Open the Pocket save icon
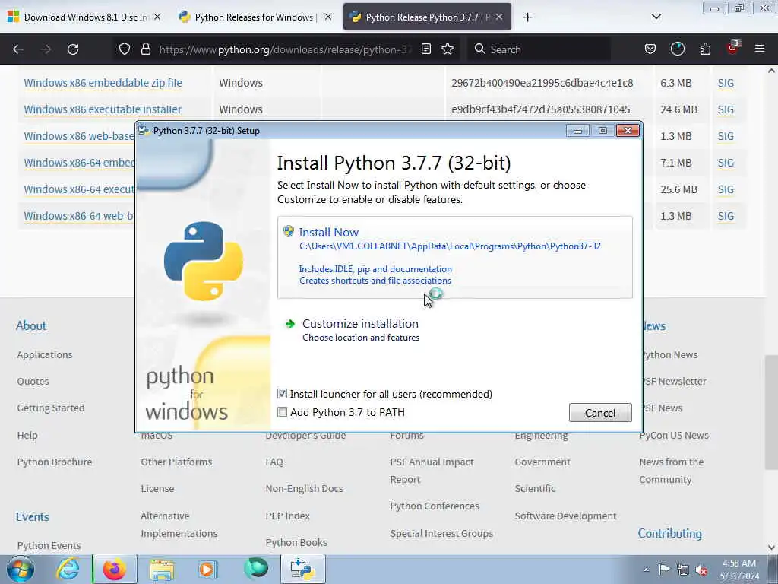 [x=650, y=49]
